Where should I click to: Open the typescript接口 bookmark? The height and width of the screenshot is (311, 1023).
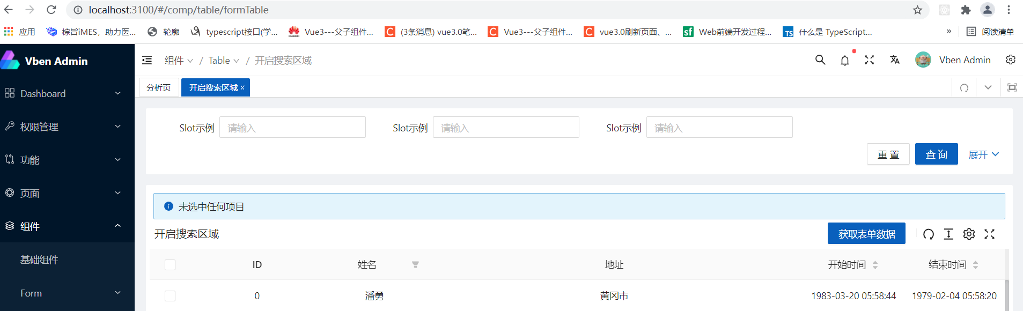pyautogui.click(x=234, y=32)
